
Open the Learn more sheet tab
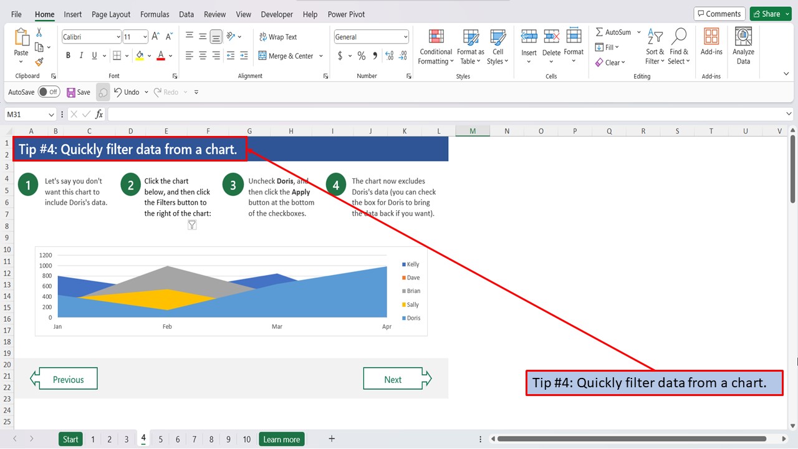(281, 439)
